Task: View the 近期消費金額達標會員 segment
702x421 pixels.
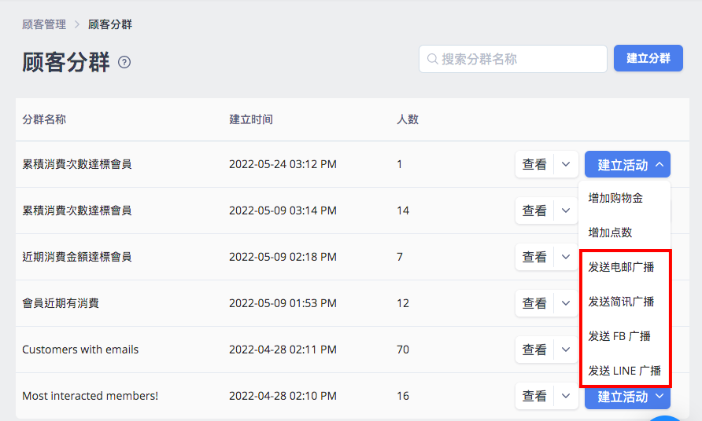Action: (x=534, y=257)
